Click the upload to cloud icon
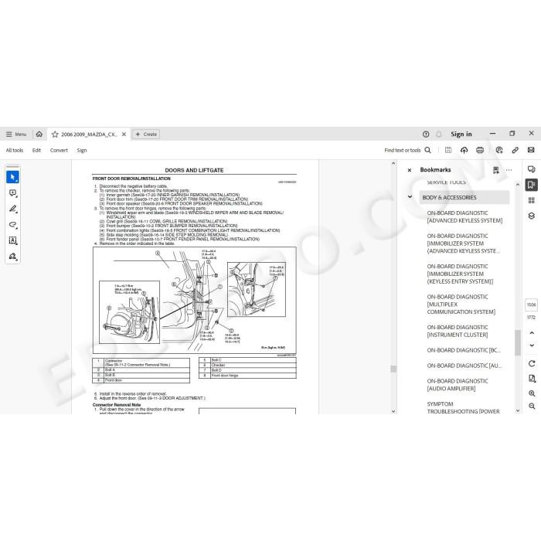 pyautogui.click(x=464, y=150)
